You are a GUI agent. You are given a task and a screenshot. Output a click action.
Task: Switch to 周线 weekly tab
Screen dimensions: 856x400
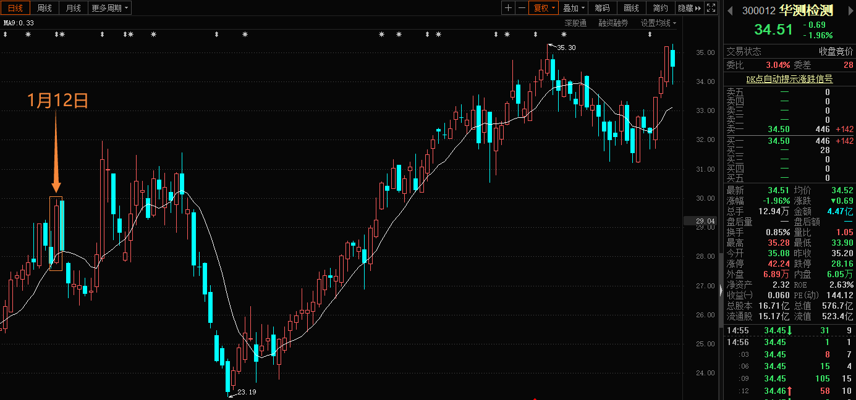point(44,8)
